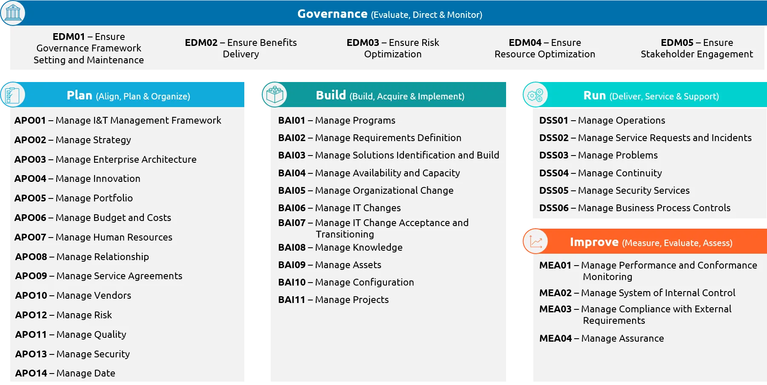The height and width of the screenshot is (385, 767).
Task: Click EDM03 Ensure Risk Optimization
Action: 393,48
